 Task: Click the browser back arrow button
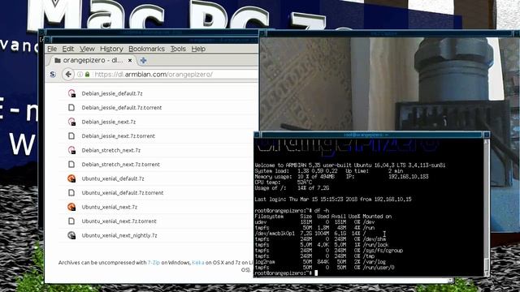pyautogui.click(x=68, y=74)
